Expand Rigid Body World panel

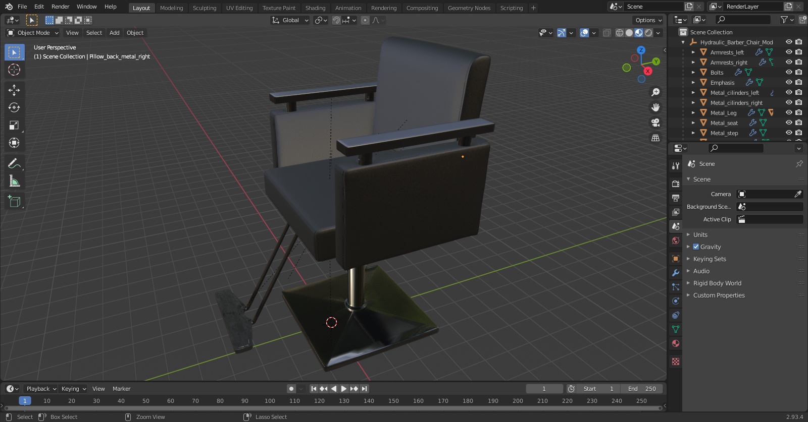point(717,283)
